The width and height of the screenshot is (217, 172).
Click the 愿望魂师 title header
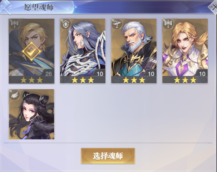pos(39,7)
